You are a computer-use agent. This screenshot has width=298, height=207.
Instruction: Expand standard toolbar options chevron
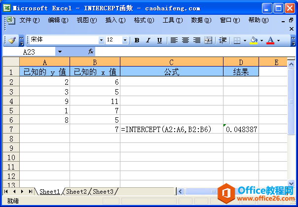[x=22, y=40]
